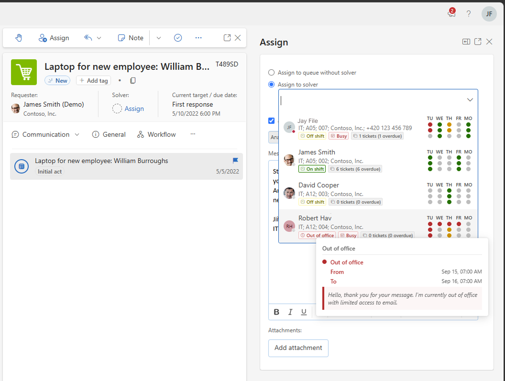Copy ticket using clipboard icon near Add tag
Viewport: 505px width, 381px height.
132,80
